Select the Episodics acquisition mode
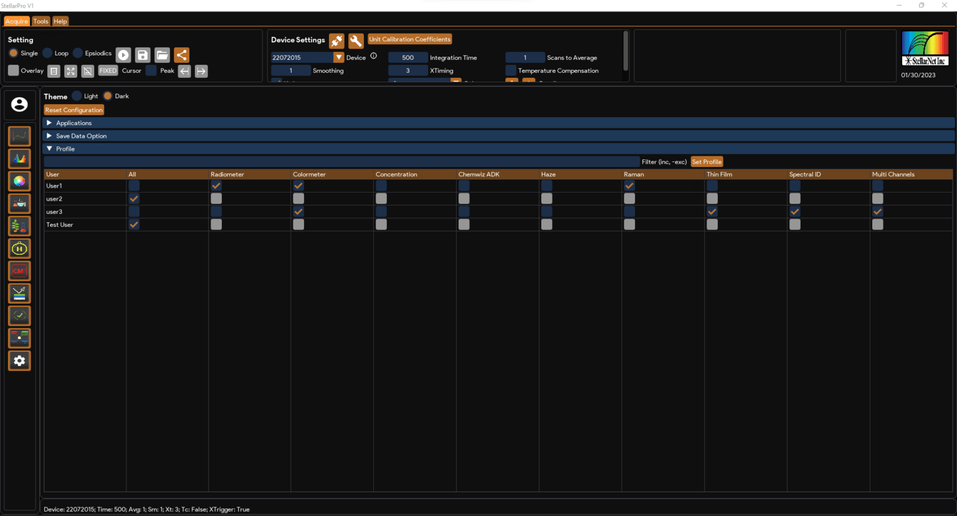This screenshot has width=957, height=516. [x=78, y=53]
